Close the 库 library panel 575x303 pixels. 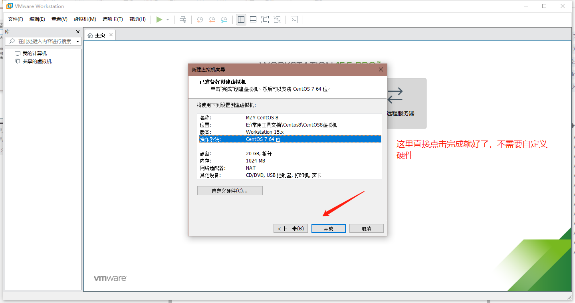[x=78, y=32]
